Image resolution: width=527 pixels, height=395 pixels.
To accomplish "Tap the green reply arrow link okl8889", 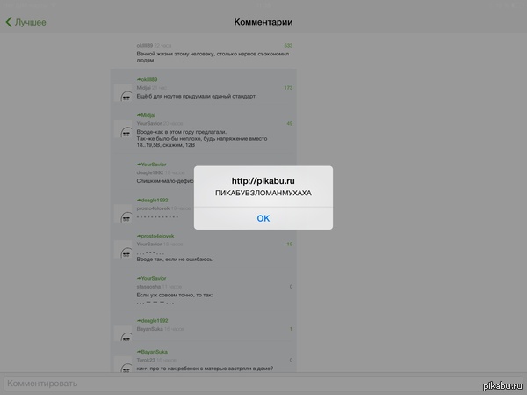I will click(x=147, y=79).
